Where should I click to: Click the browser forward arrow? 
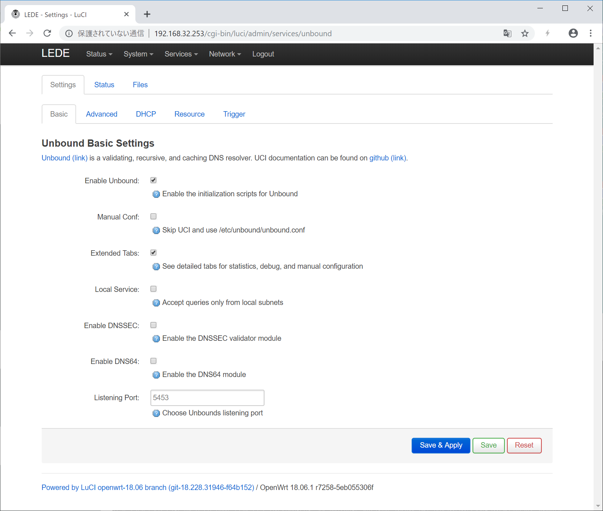30,33
